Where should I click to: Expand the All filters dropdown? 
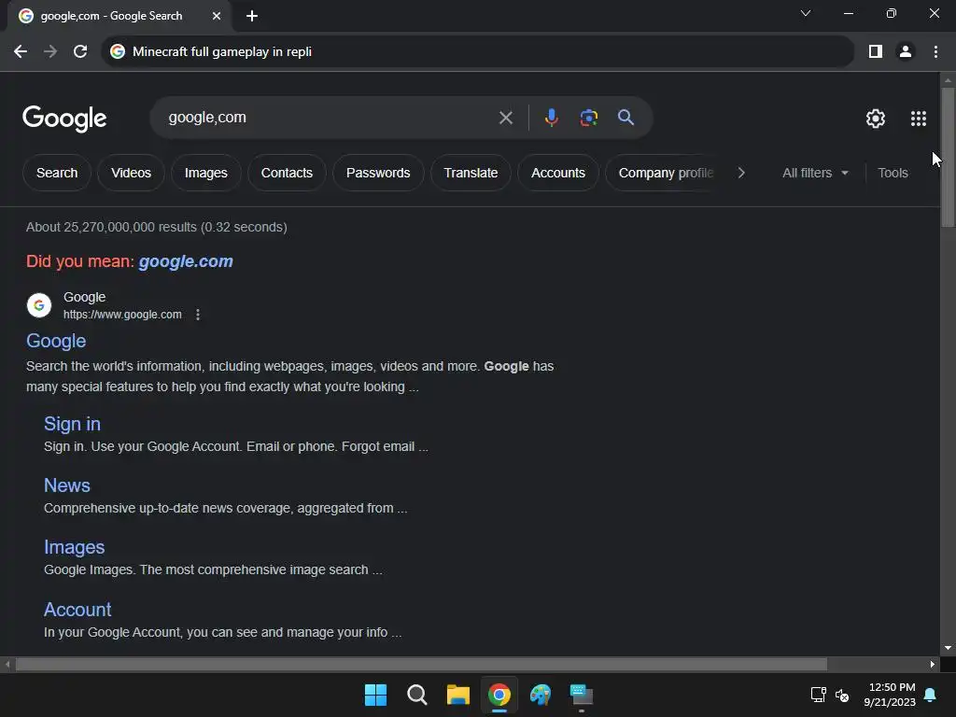pyautogui.click(x=815, y=173)
